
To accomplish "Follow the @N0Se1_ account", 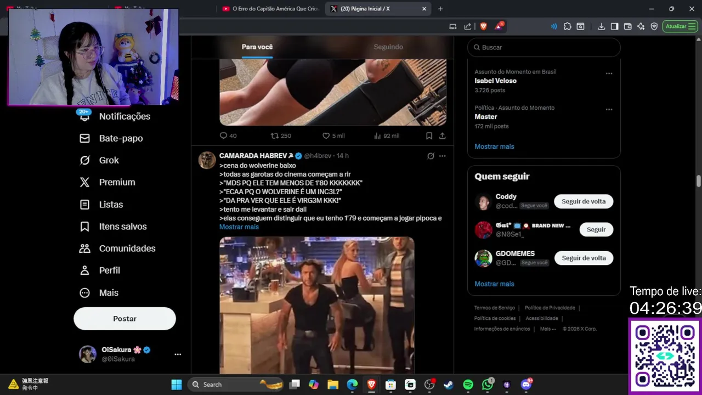I will (596, 229).
